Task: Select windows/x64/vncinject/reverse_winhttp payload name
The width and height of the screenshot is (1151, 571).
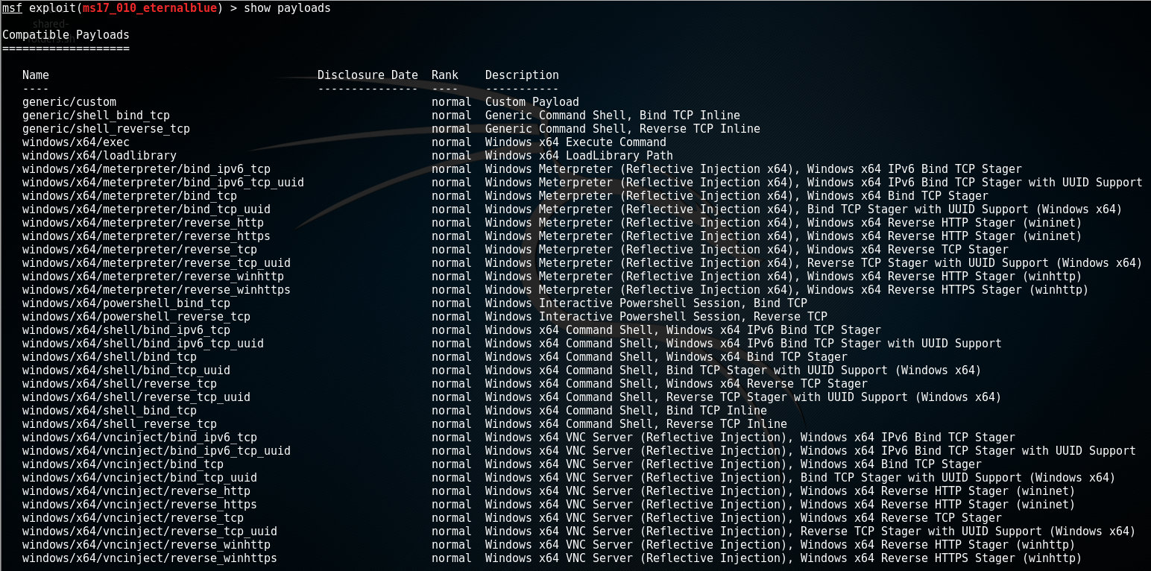Action: pos(146,545)
